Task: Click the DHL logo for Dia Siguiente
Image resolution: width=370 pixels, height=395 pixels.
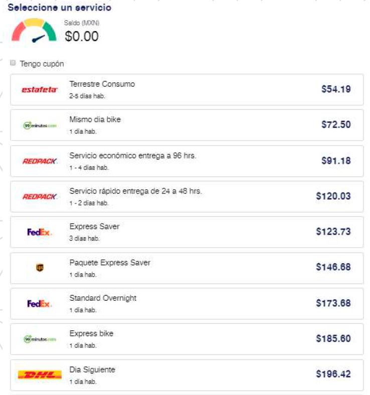Action: click(40, 374)
